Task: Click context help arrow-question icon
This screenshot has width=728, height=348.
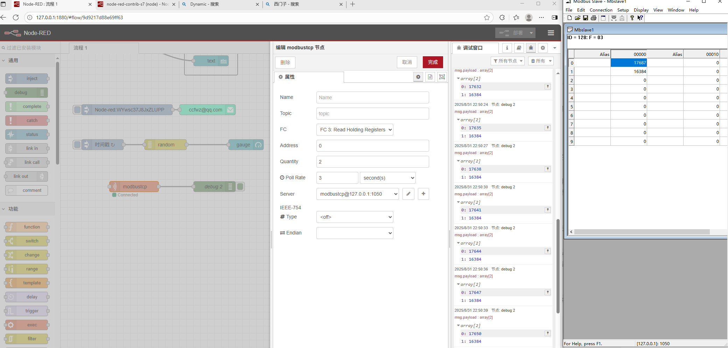Action: [x=640, y=18]
